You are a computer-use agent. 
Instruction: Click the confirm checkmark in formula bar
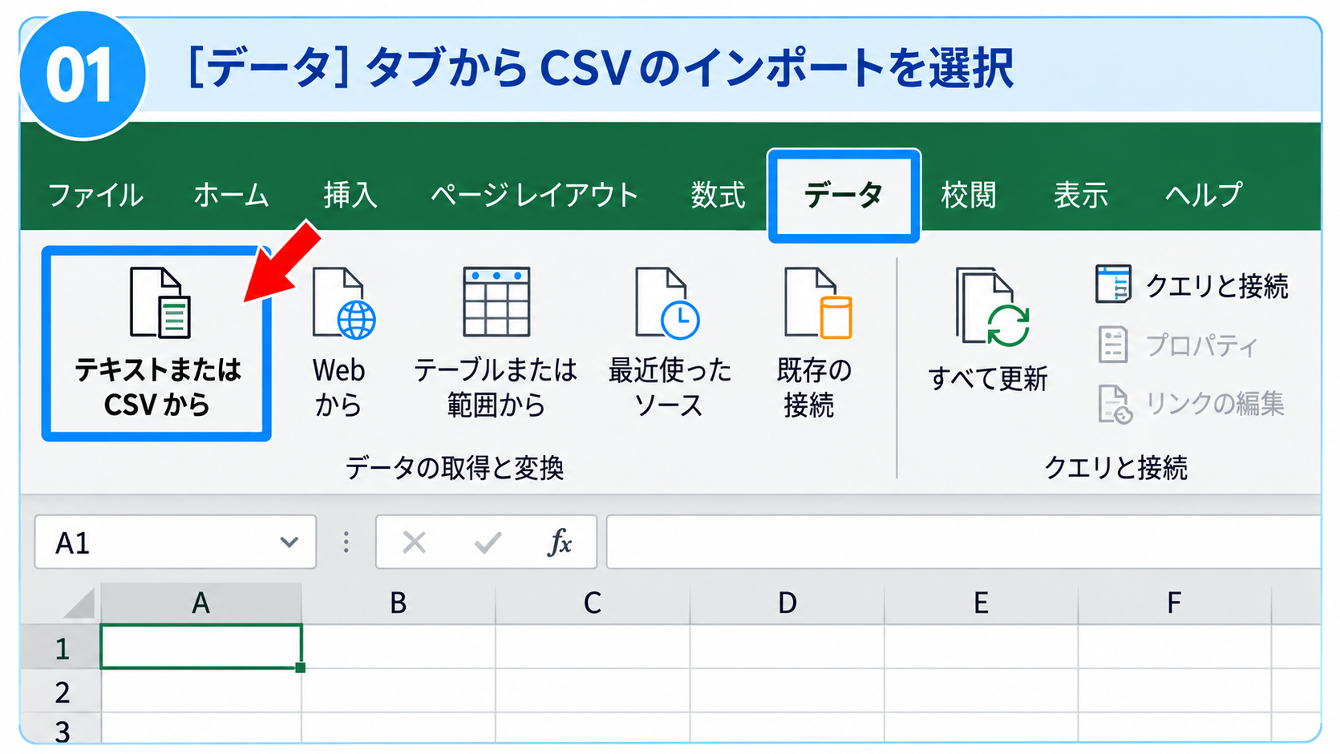(488, 542)
